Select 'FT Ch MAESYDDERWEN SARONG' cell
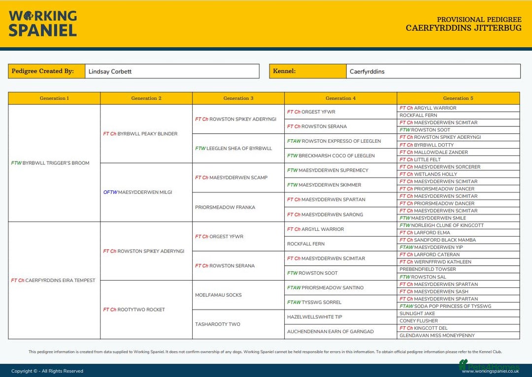The width and height of the screenshot is (532, 377). coord(341,215)
